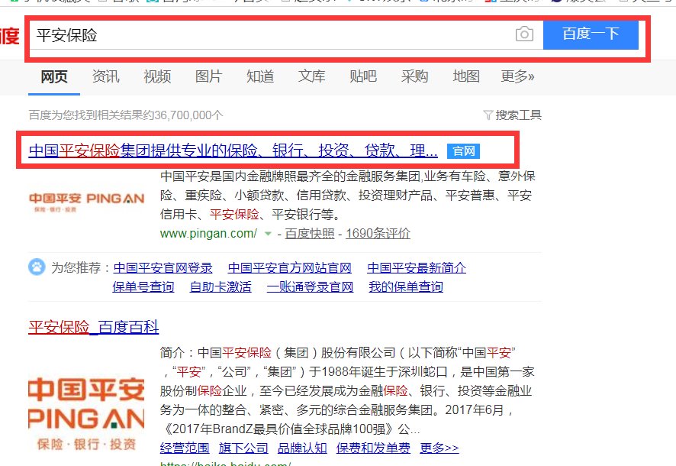Image resolution: width=676 pixels, height=466 pixels.
Task: Click the blue 官网 badge on first result
Action: 465,151
